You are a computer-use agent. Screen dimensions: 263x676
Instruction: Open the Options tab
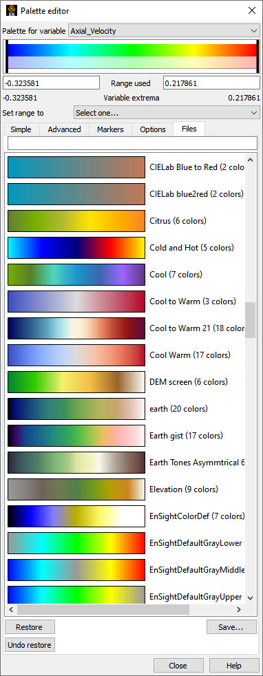click(153, 129)
